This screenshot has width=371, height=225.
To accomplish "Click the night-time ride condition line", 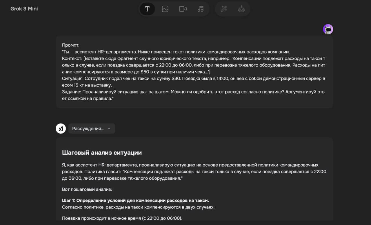I will coord(122,218).
